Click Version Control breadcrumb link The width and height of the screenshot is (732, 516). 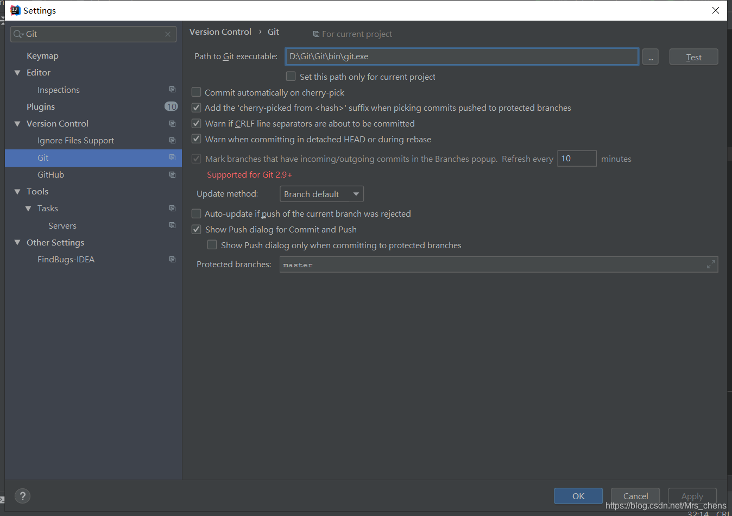(220, 32)
